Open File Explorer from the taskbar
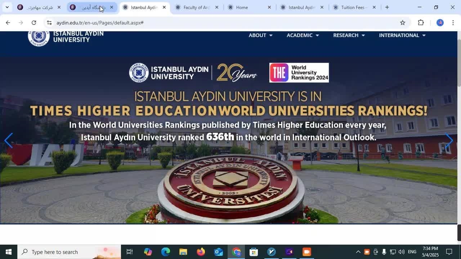Viewport: 461px width, 259px height. [x=183, y=252]
